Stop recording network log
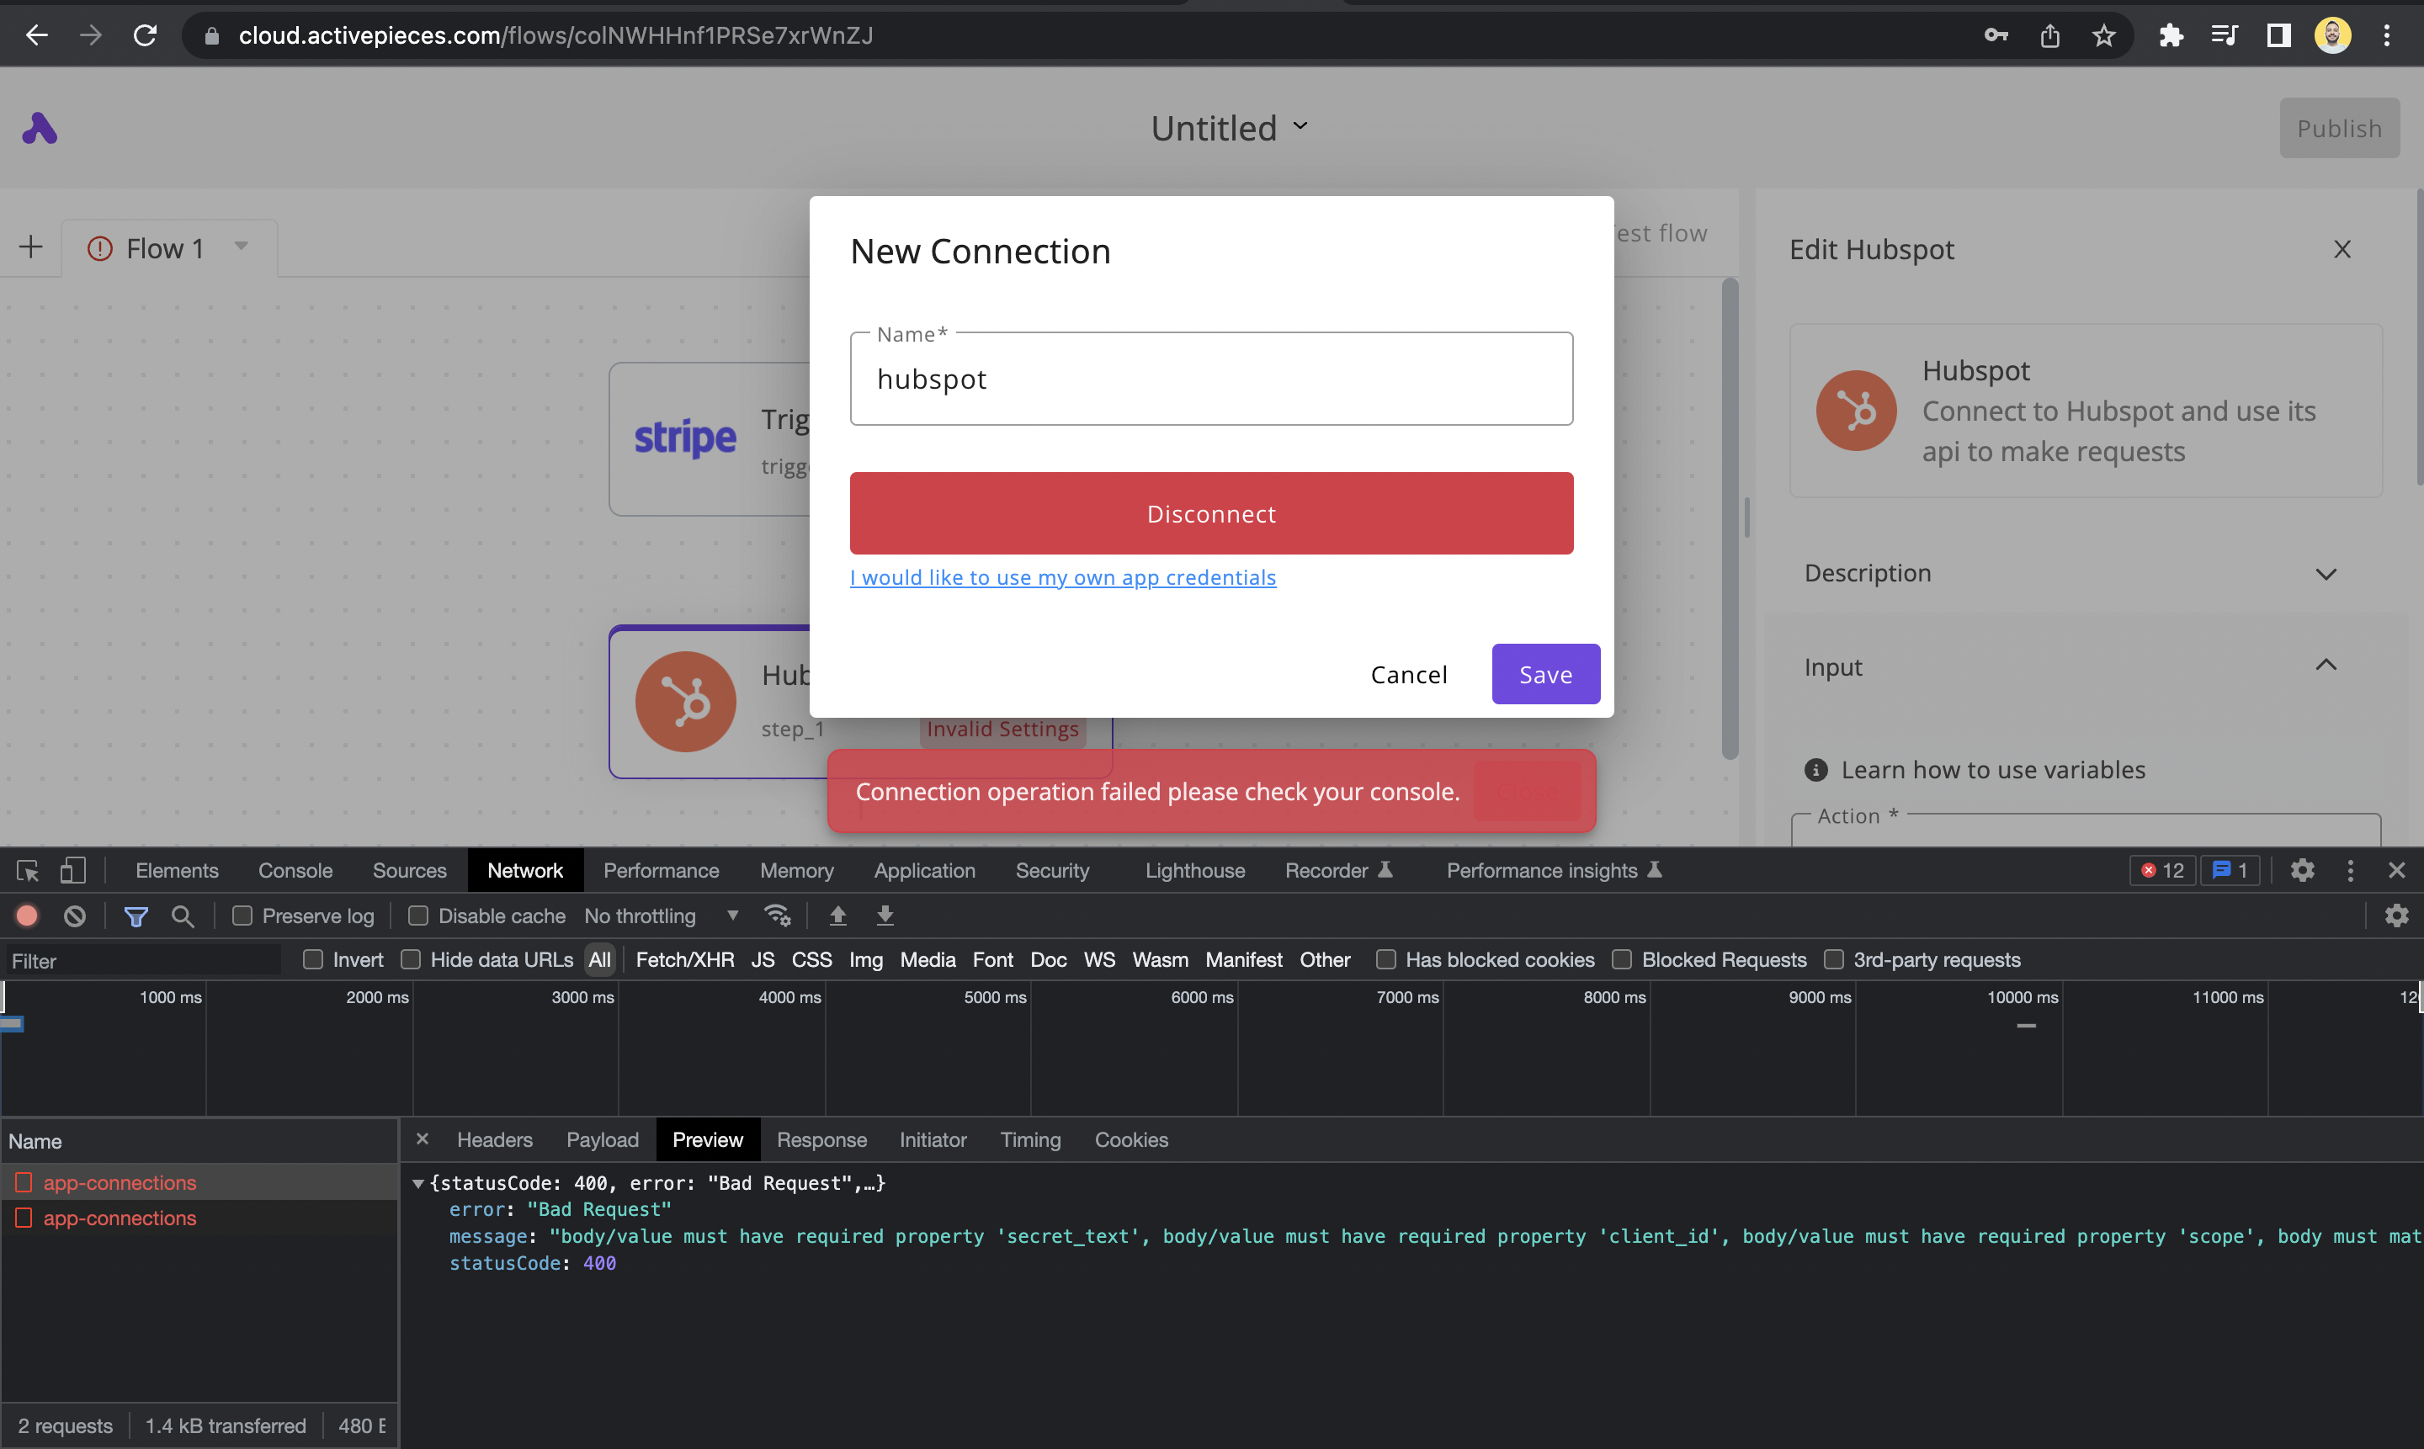 click(x=25, y=916)
